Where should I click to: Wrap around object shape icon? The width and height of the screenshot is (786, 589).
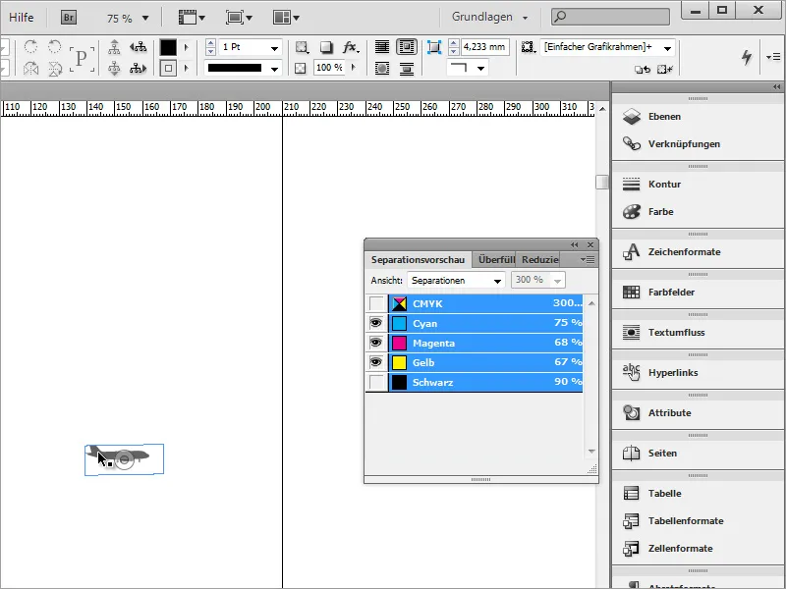382,68
